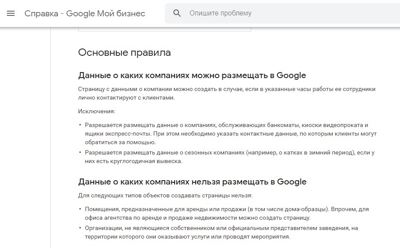Screen dimensions: 400x248
Task: Click the word "Google" in the allowed-companies heading
Action: click(291, 76)
